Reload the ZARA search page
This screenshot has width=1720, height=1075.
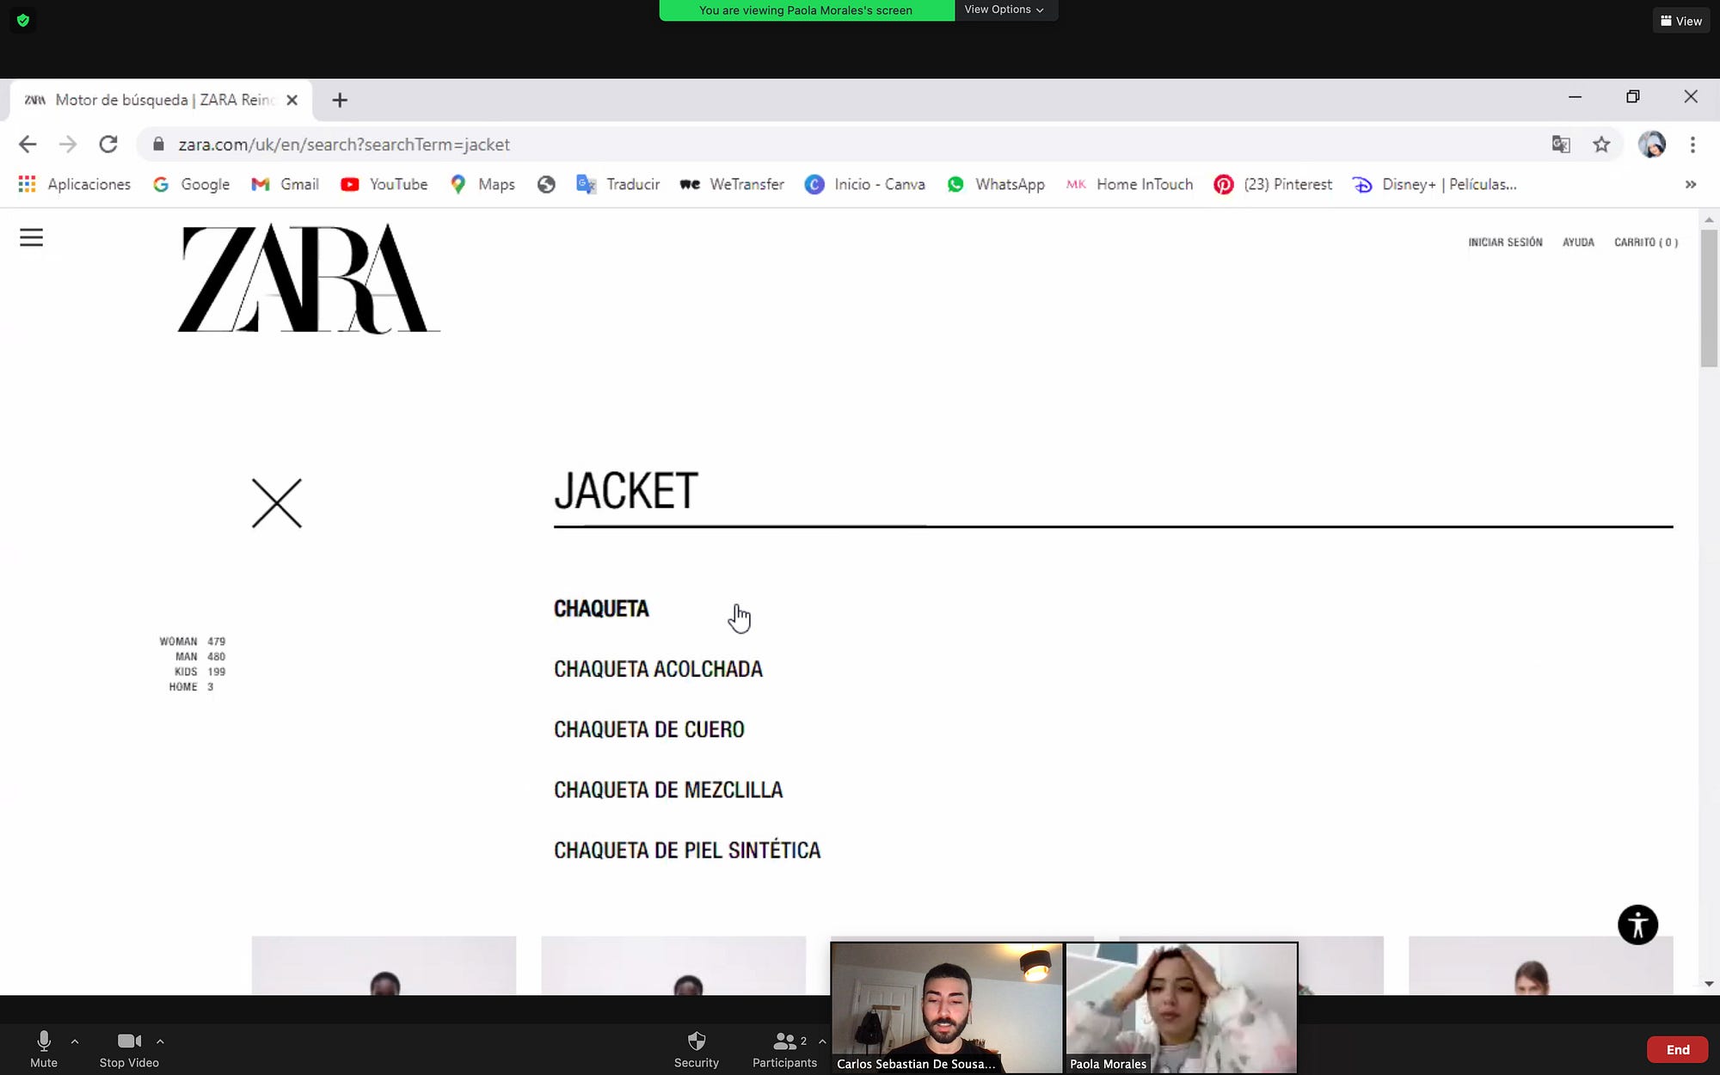[x=108, y=144]
